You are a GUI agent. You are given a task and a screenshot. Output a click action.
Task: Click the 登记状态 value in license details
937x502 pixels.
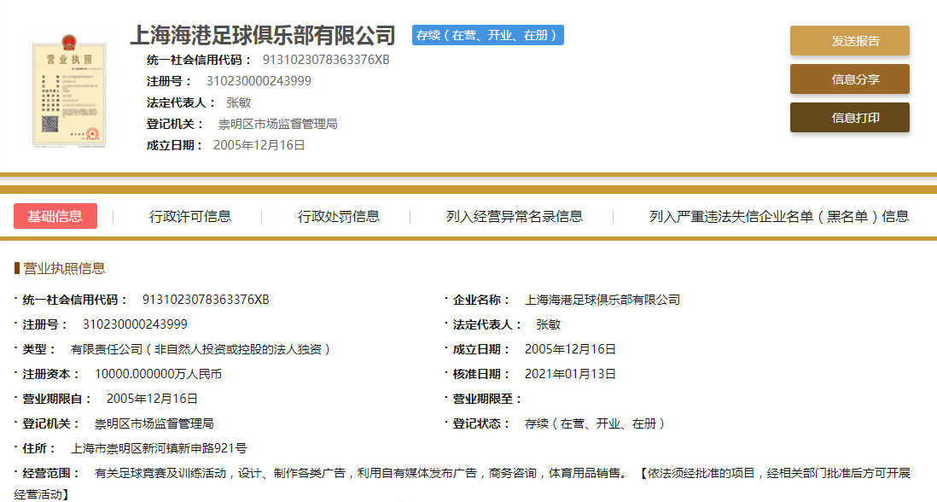[x=595, y=423]
